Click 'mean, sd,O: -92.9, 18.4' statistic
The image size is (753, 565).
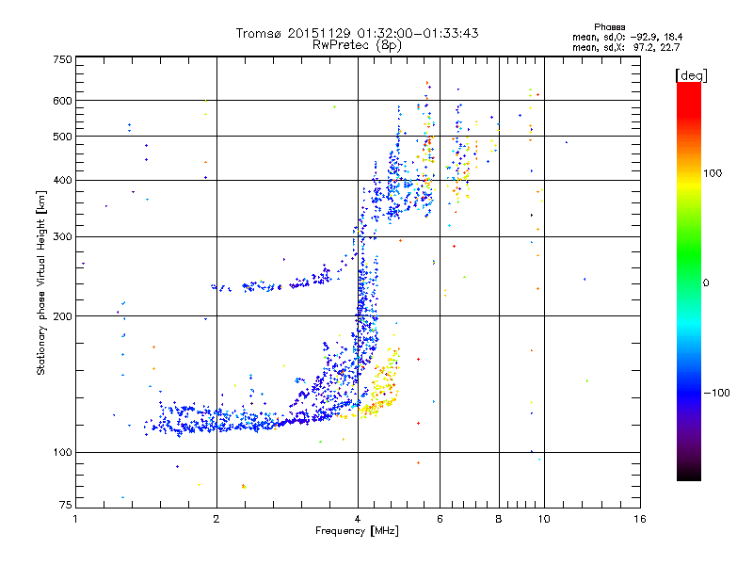[x=627, y=37]
